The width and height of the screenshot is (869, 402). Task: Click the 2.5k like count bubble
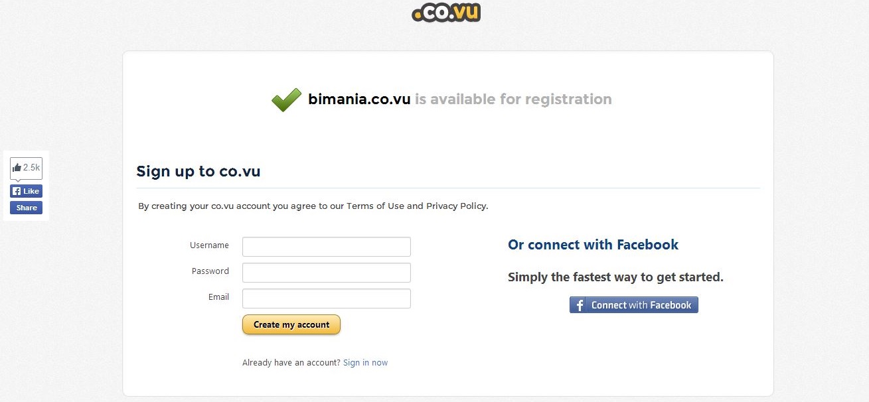pyautogui.click(x=26, y=168)
